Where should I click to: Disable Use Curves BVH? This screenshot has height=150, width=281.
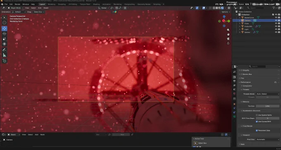click(x=257, y=121)
